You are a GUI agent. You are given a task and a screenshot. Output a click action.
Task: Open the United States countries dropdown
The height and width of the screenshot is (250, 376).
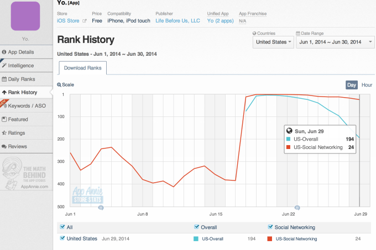273,42
